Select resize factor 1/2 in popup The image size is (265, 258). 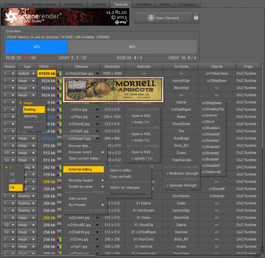pos(12,174)
